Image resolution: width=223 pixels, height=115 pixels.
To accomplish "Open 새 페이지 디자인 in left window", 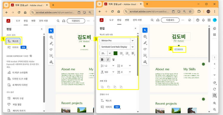I will click(17, 85).
